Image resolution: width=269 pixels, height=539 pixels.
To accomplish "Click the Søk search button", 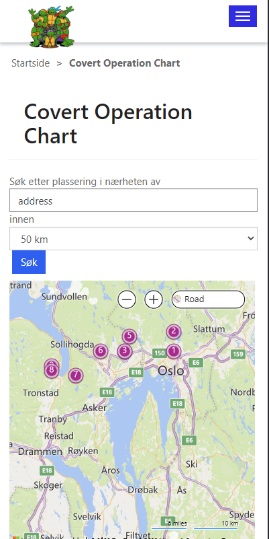I will click(29, 262).
